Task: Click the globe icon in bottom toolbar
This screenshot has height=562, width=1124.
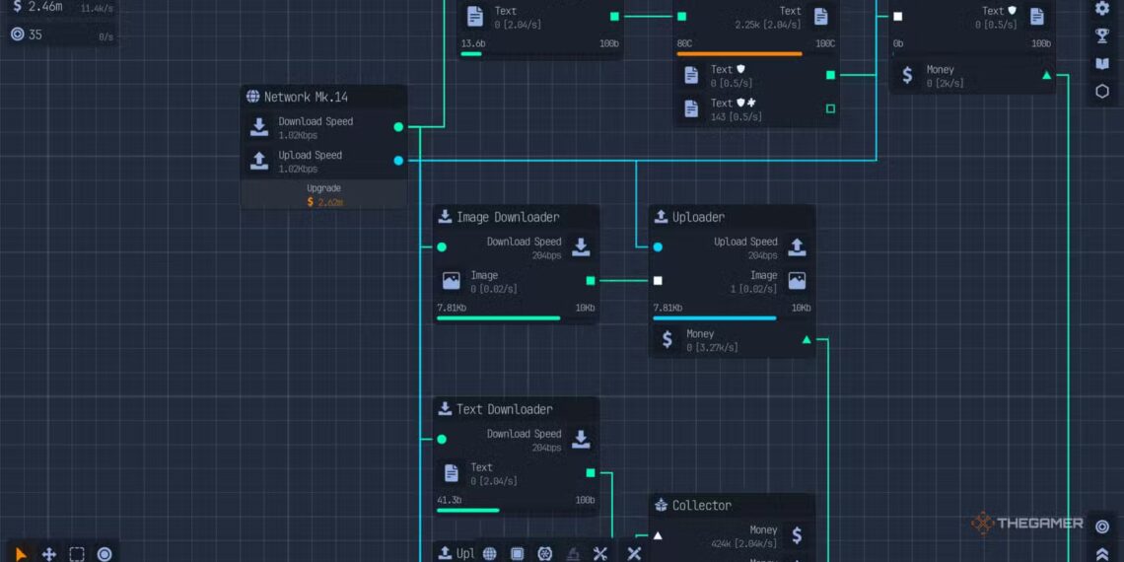Action: [490, 554]
